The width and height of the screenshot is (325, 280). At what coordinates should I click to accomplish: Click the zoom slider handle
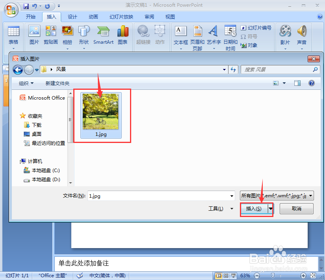[273, 275]
